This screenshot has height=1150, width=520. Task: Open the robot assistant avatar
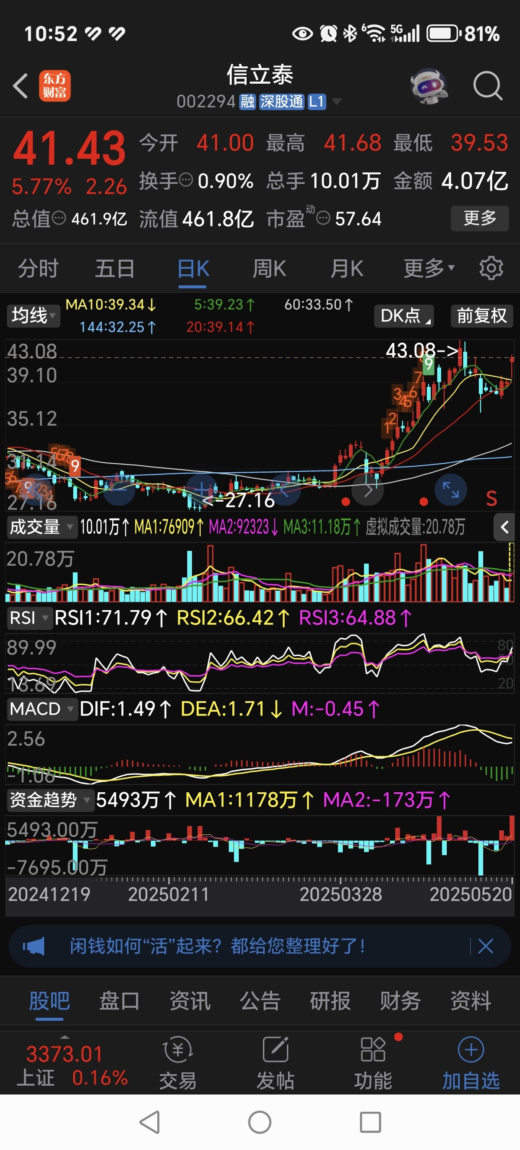coord(428,86)
